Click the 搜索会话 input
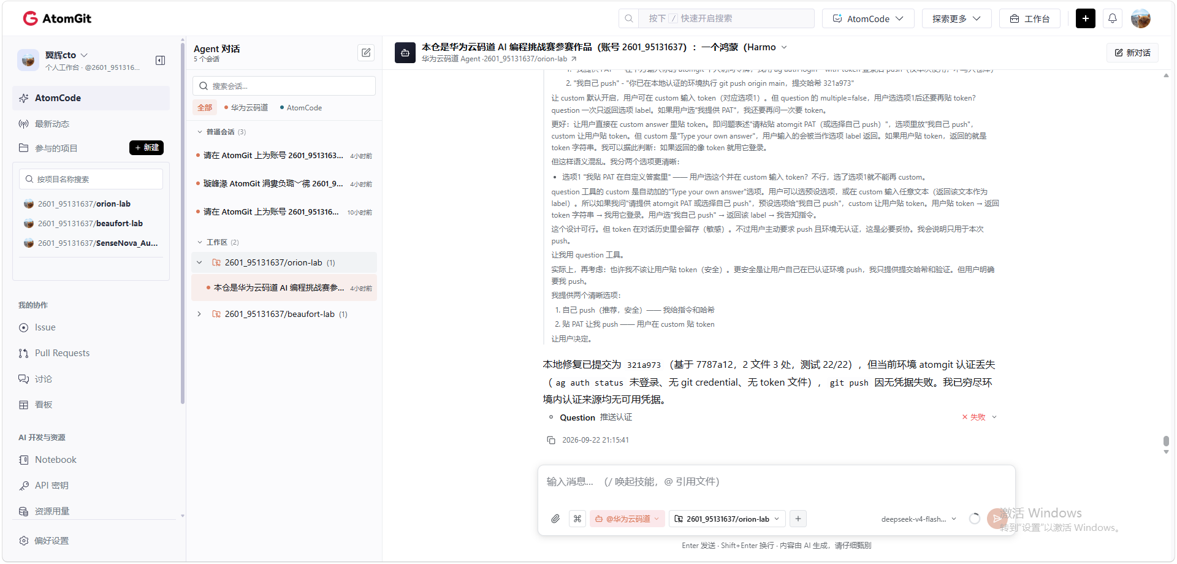This screenshot has height=564, width=1177. pos(284,86)
